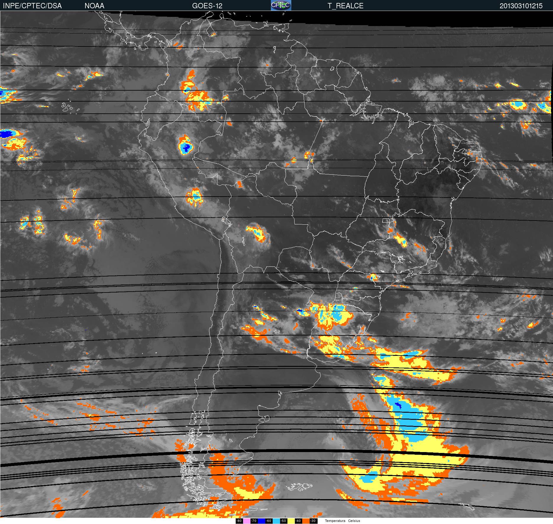This screenshot has width=553, height=524.
Task: Click the orange legend color swatch
Action: [306, 521]
